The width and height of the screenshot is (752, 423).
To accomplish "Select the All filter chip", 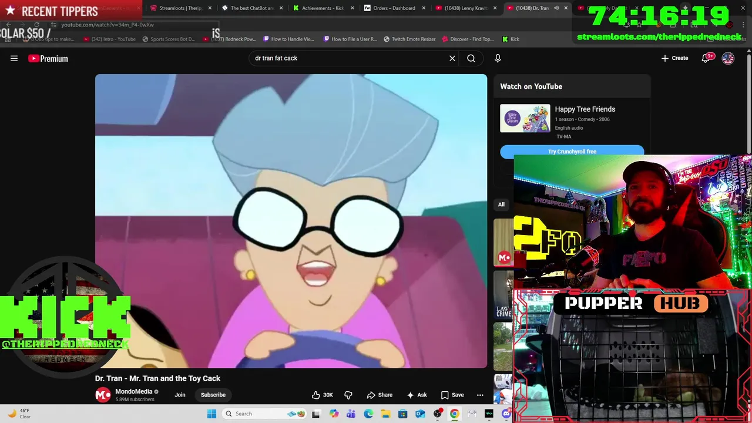I will [501, 204].
